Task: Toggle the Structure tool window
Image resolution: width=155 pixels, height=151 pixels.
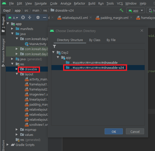Action: point(3,145)
